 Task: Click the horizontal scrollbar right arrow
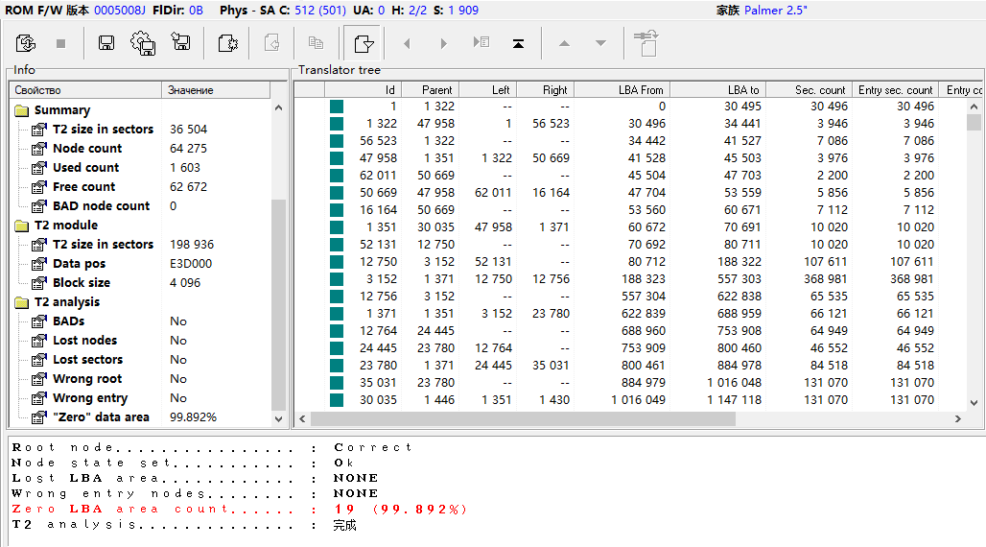tap(957, 418)
